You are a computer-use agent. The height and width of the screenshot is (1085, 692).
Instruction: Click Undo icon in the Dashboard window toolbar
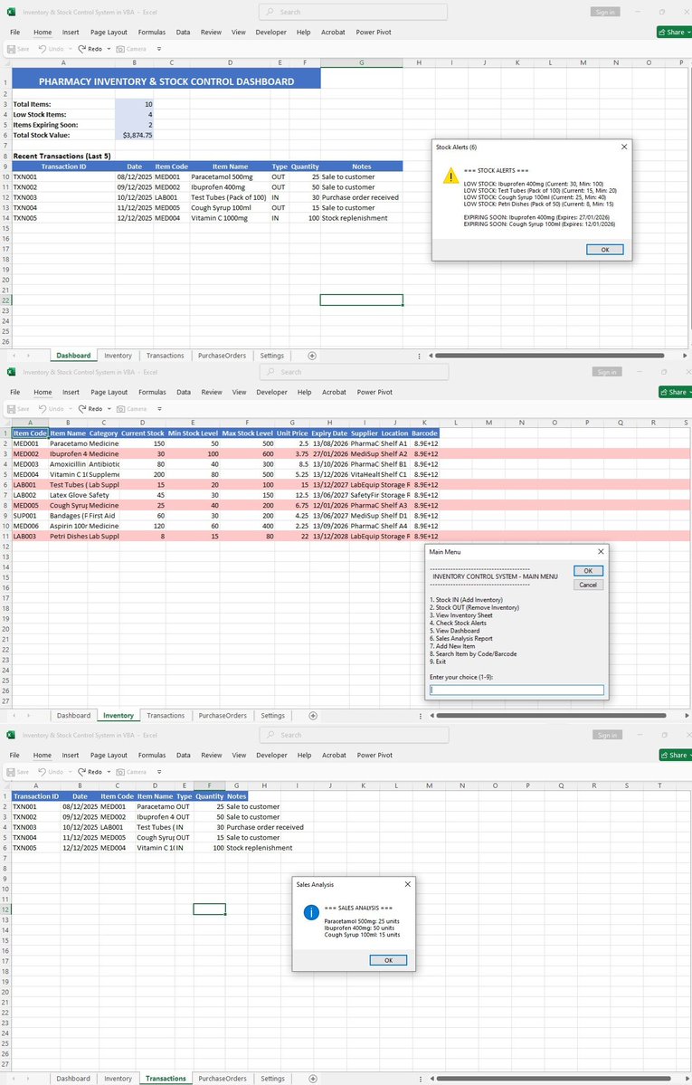pyautogui.click(x=43, y=49)
